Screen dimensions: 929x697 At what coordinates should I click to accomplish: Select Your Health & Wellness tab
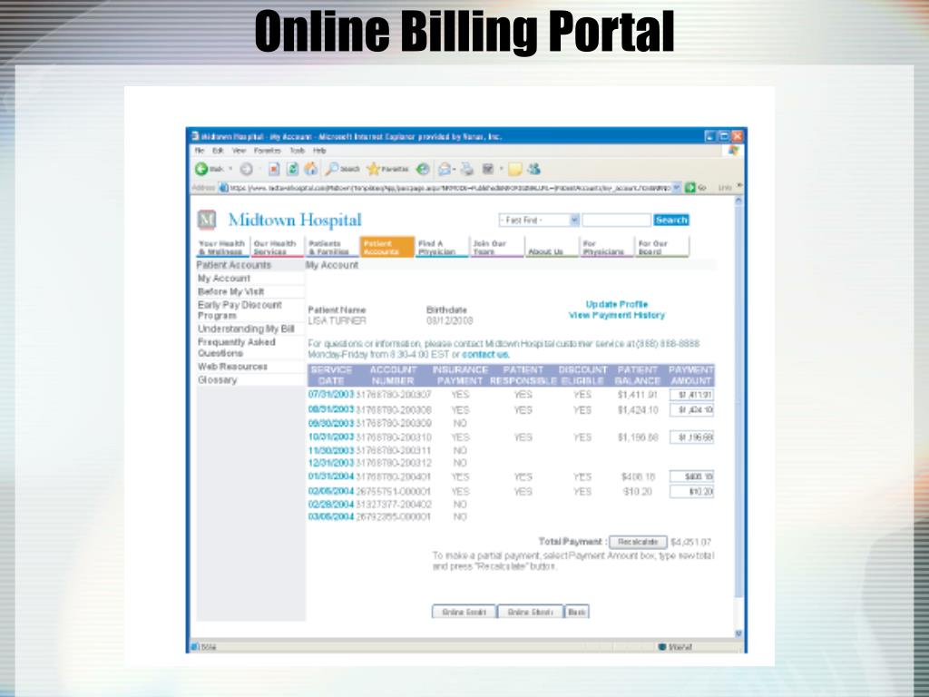pyautogui.click(x=222, y=247)
